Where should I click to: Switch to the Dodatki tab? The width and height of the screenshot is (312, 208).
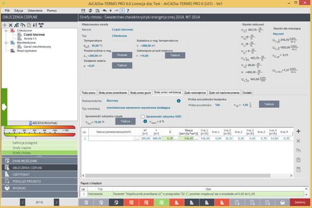(x=247, y=93)
